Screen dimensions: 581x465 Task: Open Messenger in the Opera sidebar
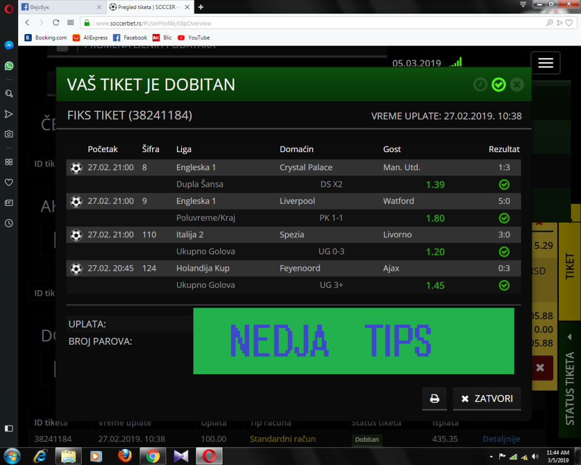coord(9,45)
